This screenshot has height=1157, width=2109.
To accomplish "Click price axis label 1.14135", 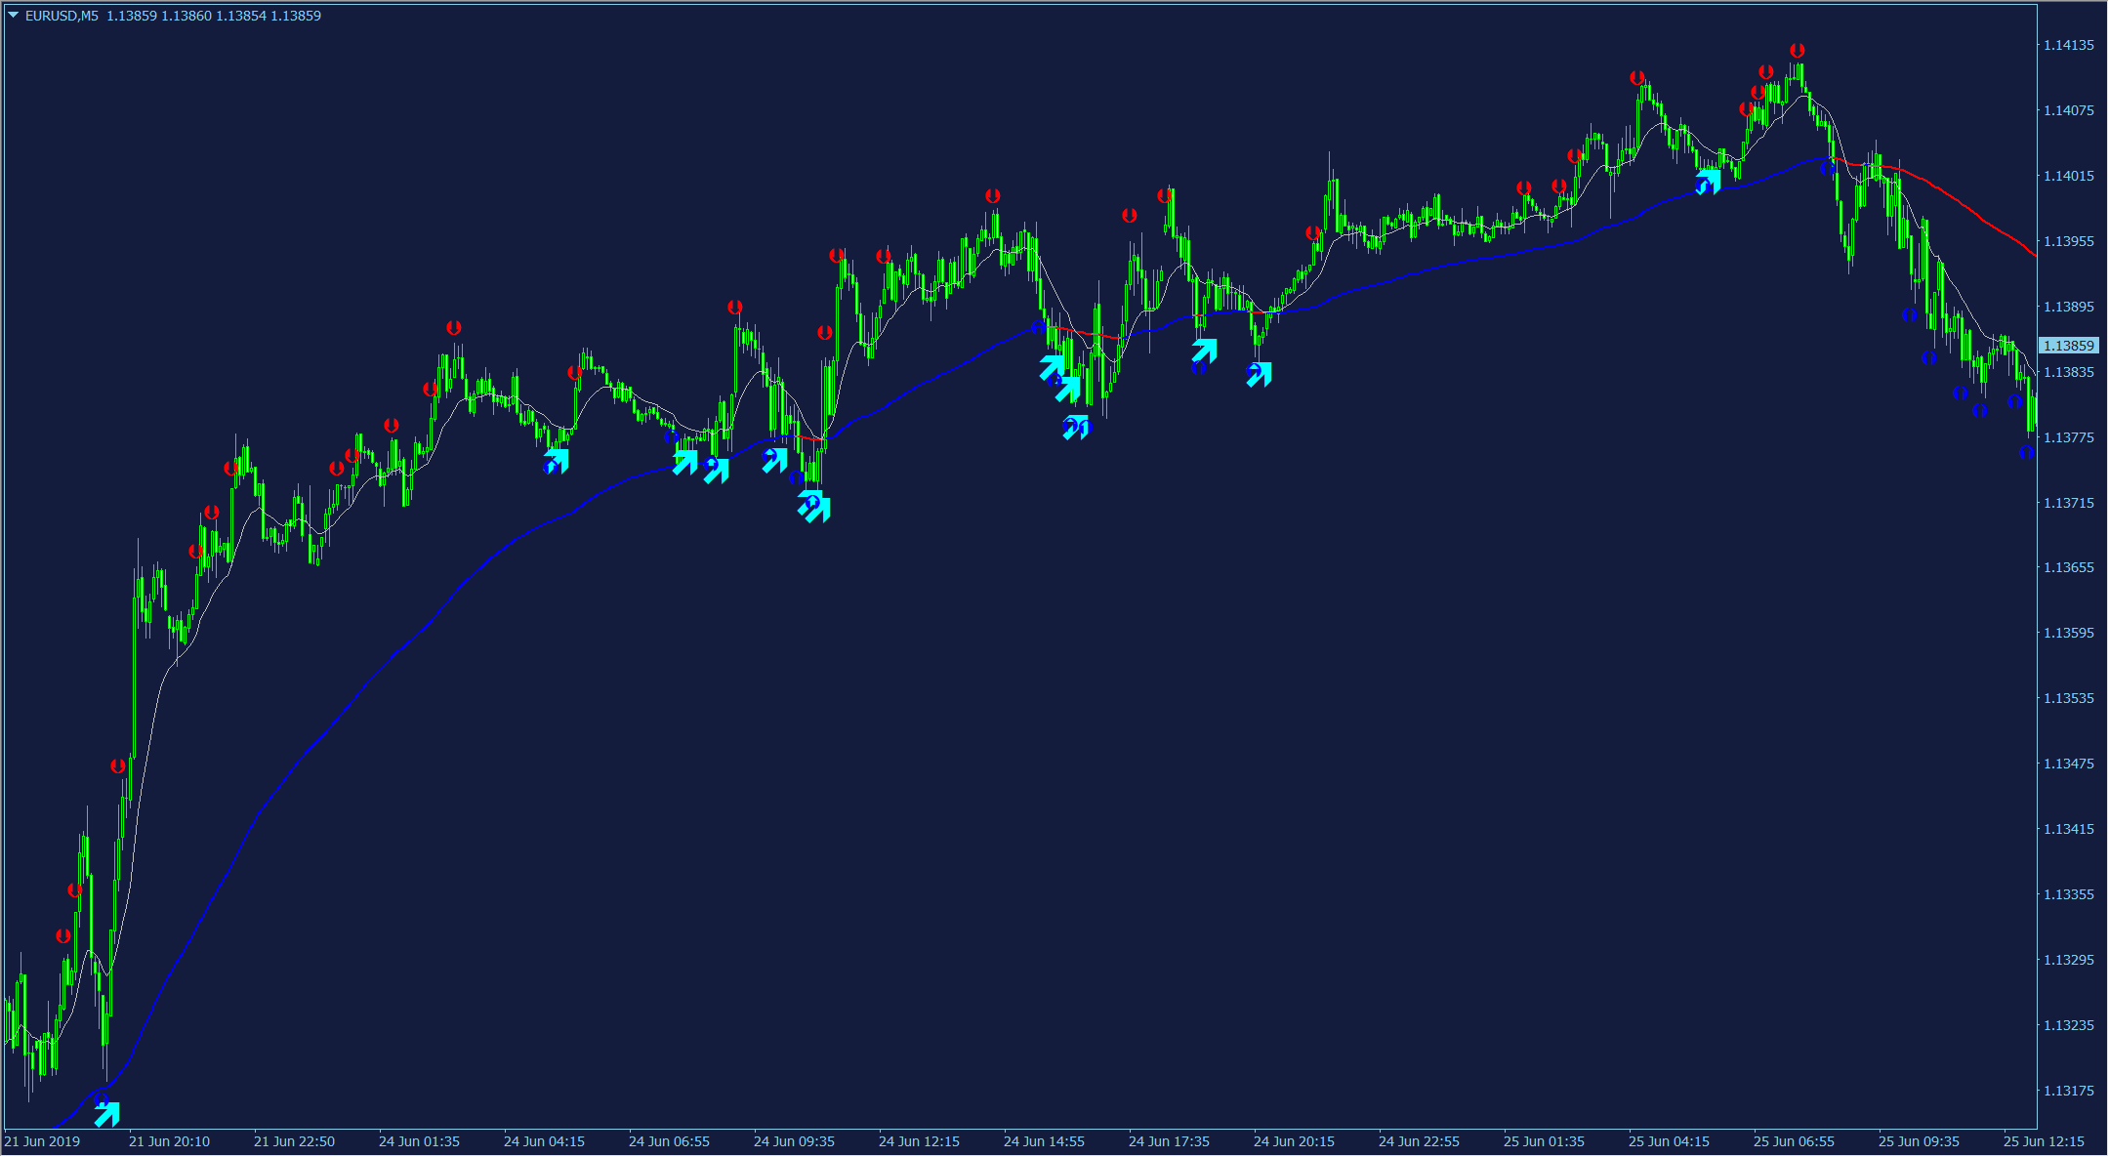I will point(2069,45).
